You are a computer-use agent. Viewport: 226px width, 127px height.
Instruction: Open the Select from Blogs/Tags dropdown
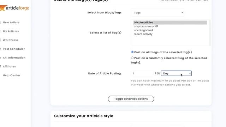point(157,13)
